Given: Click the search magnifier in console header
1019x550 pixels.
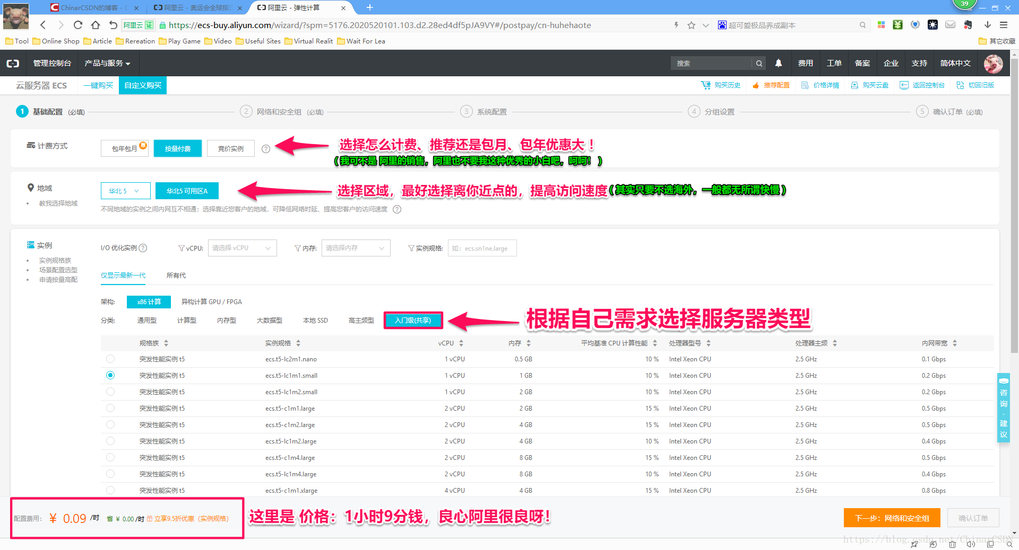Looking at the screenshot, I should click(x=759, y=63).
